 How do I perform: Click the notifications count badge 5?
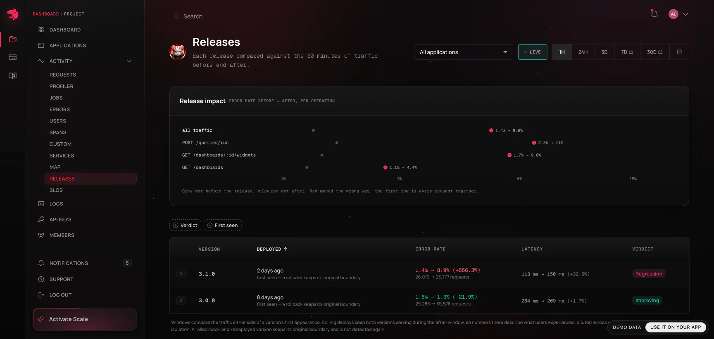pyautogui.click(x=127, y=263)
